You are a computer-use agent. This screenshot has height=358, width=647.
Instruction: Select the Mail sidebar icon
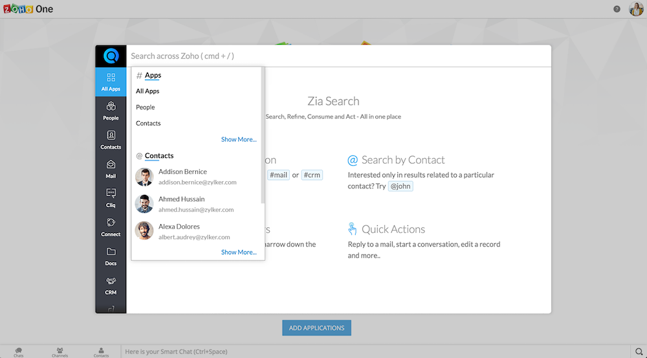click(x=111, y=169)
